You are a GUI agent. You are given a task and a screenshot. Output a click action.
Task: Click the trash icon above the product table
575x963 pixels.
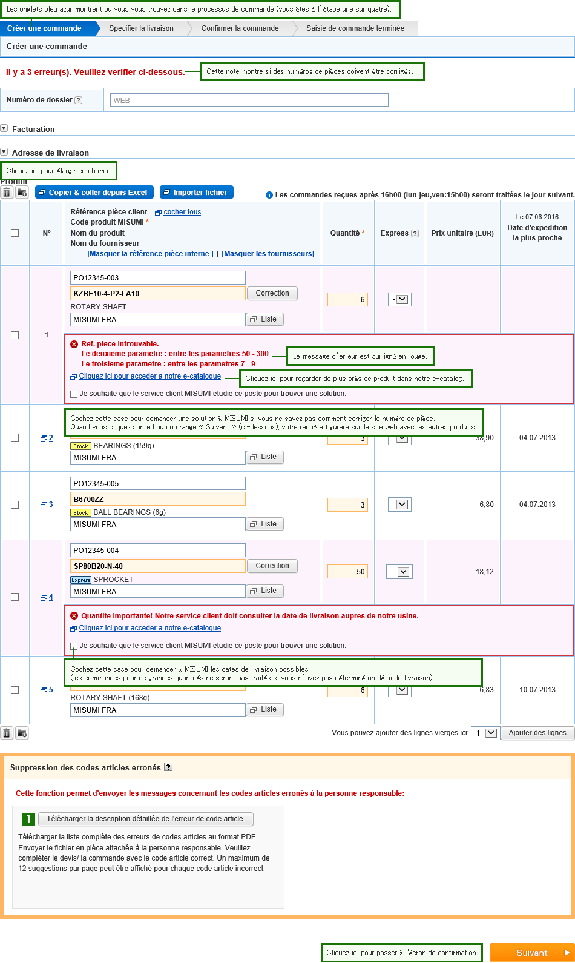(x=7, y=193)
